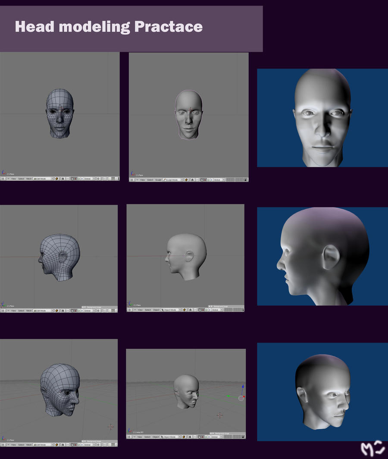Open the Edit Mode dropdown in the three-quarter wireframe viewport

(x=43, y=445)
